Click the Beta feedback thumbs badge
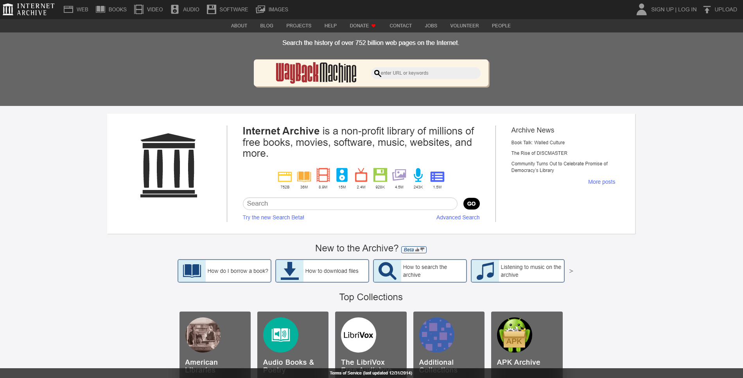Screen dimensions: 743x378 click(x=414, y=250)
